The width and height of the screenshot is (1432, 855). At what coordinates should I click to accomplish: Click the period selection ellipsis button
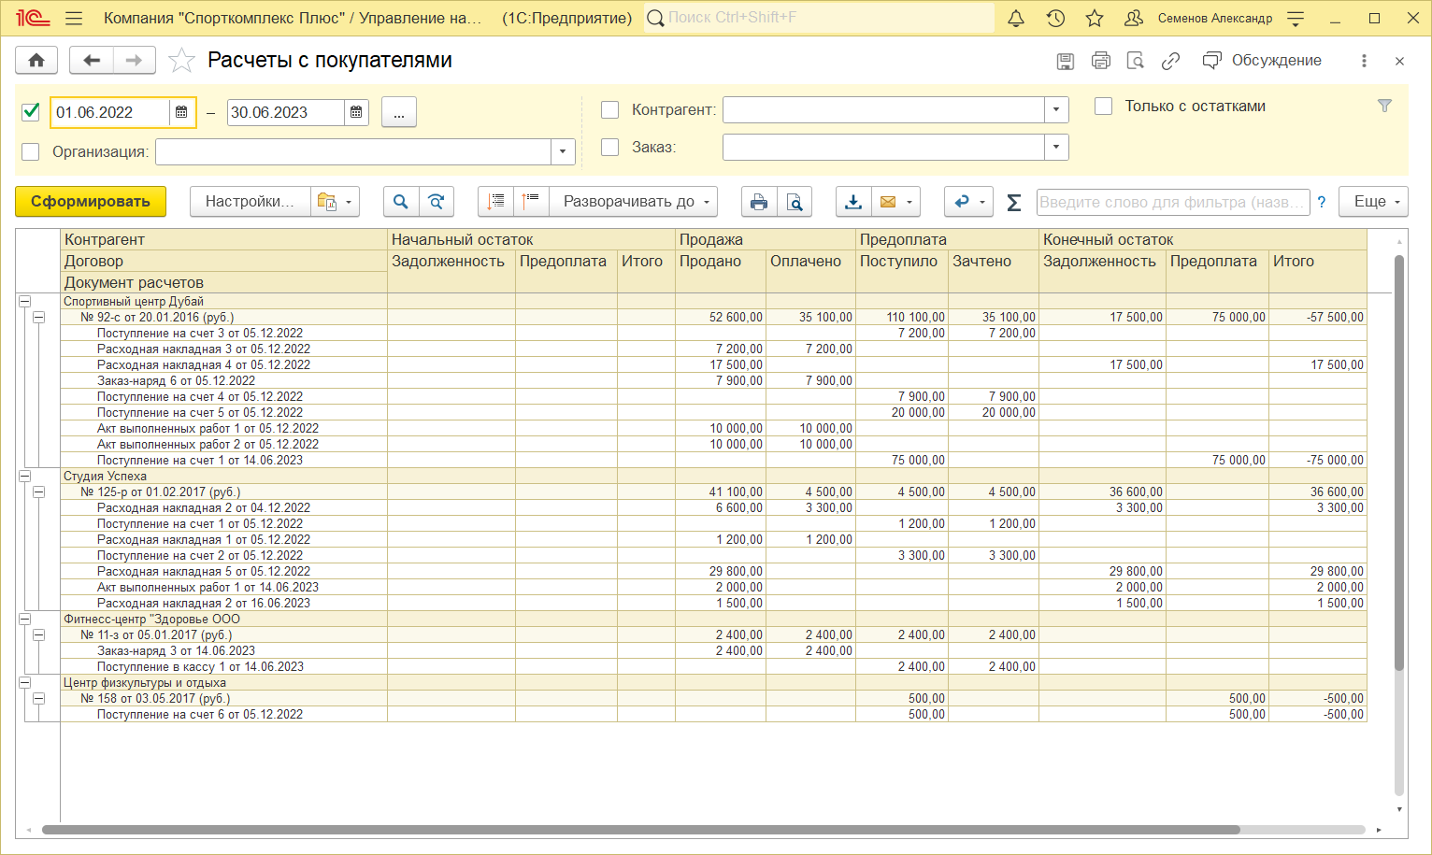(399, 112)
